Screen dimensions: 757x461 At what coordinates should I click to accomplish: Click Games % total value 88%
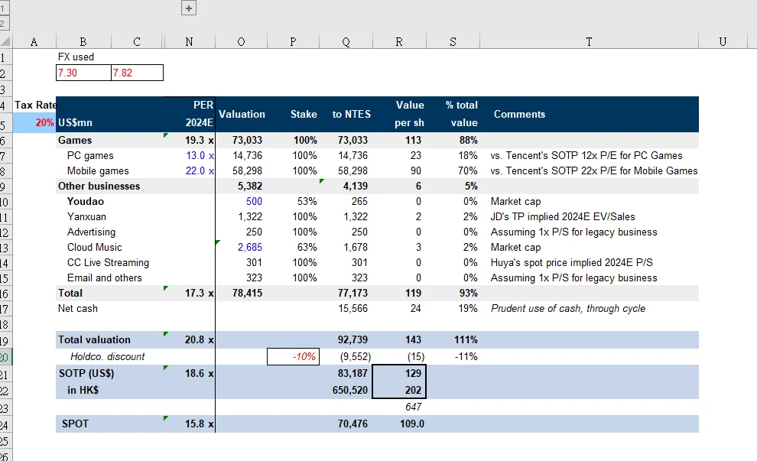coord(453,140)
